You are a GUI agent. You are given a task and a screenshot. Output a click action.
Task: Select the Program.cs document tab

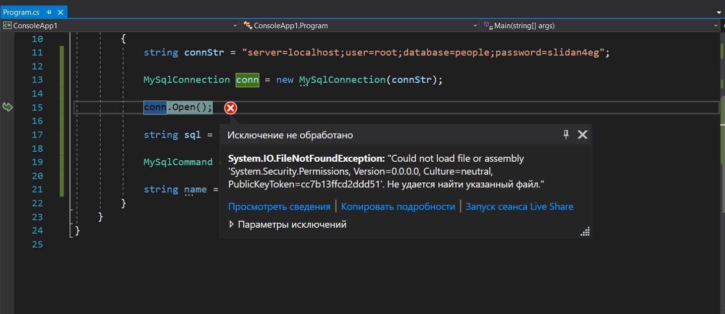tap(23, 12)
